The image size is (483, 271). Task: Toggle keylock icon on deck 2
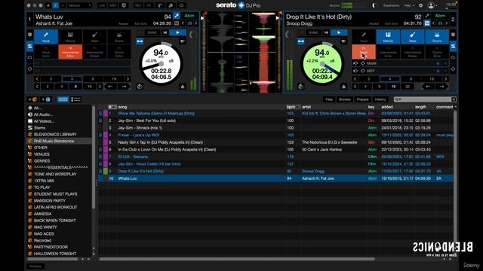301,41
